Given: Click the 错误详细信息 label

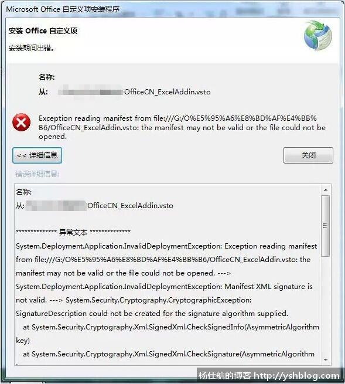Looking at the screenshot, I should click(37, 174).
